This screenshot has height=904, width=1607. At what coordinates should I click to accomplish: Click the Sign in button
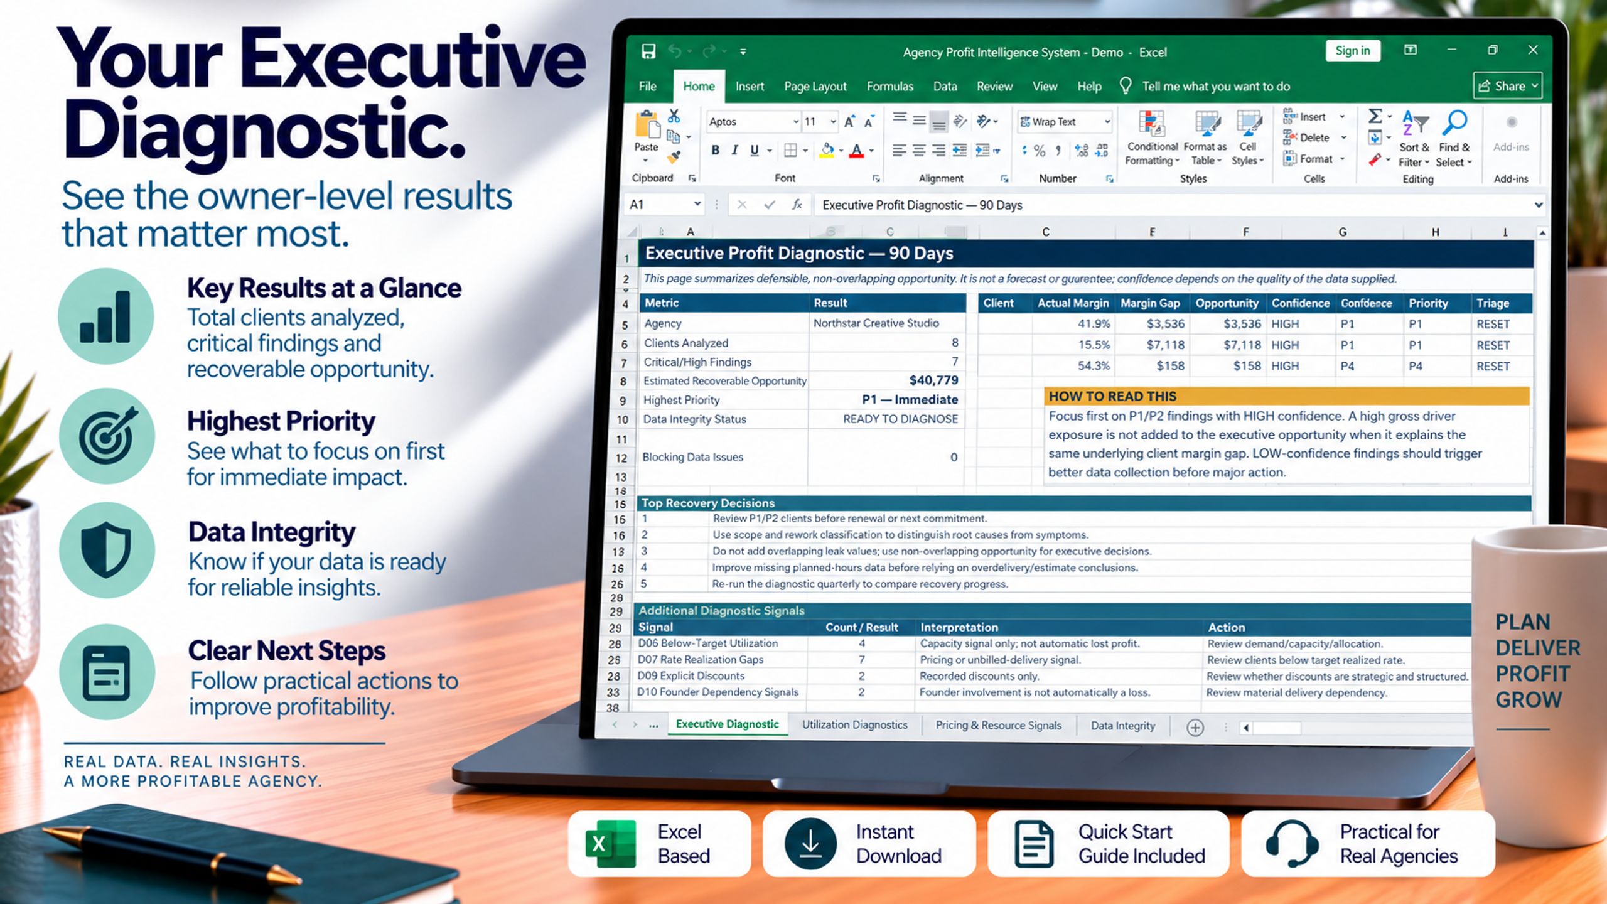[1353, 51]
